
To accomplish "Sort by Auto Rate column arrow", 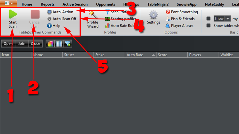I will 153,55.
